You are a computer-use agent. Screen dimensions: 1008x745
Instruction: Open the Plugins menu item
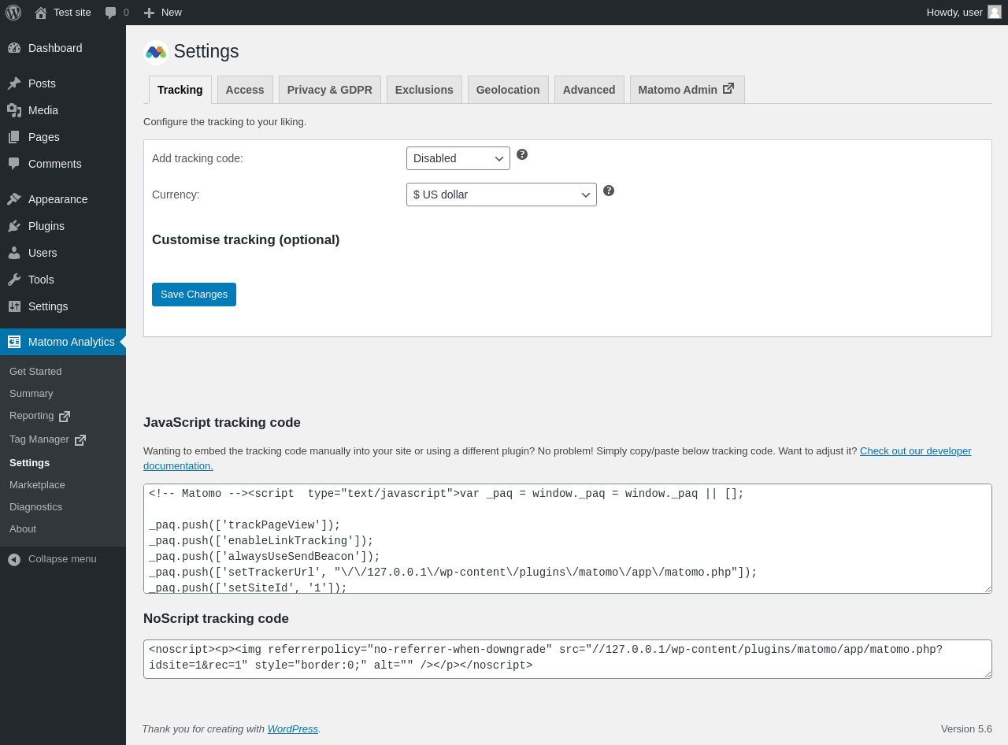46,226
